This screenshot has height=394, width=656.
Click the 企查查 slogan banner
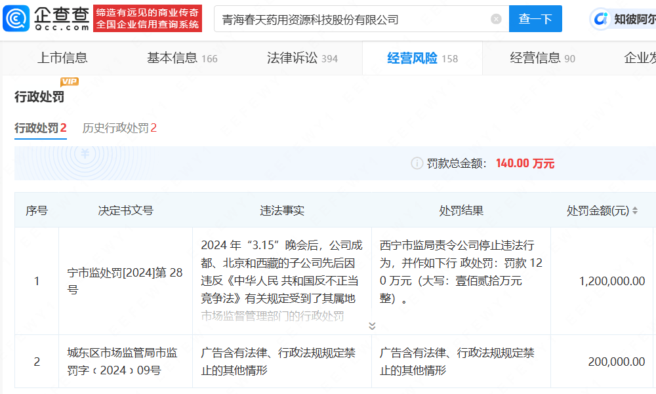(148, 18)
